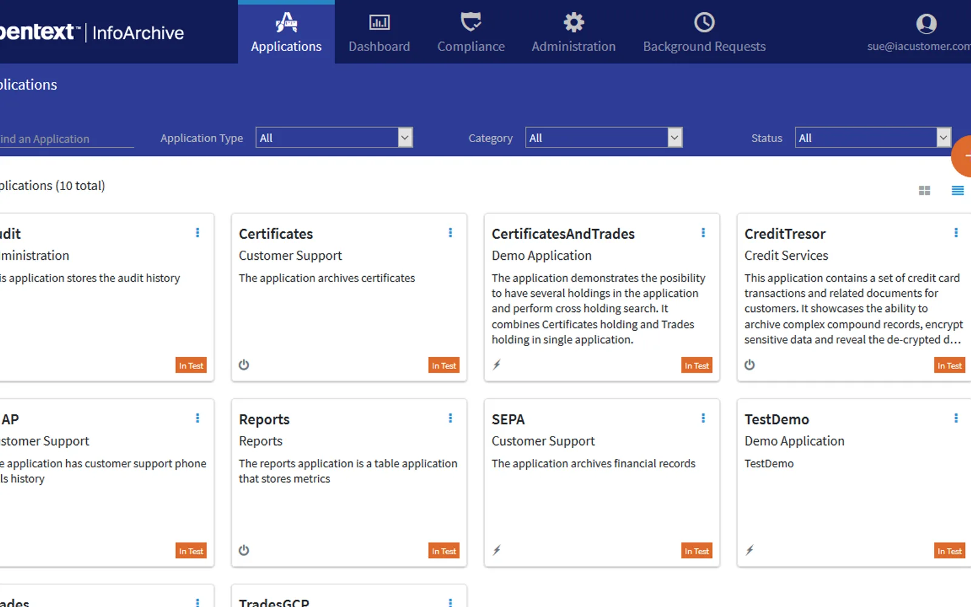Switch to the list view

(958, 191)
